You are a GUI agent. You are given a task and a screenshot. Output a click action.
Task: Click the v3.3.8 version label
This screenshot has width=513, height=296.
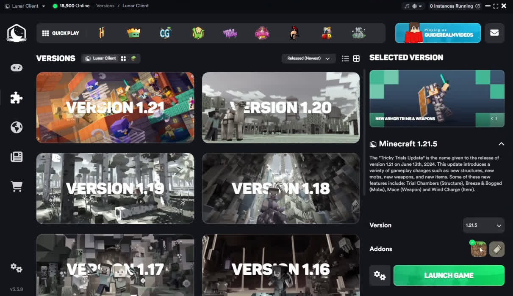17,289
